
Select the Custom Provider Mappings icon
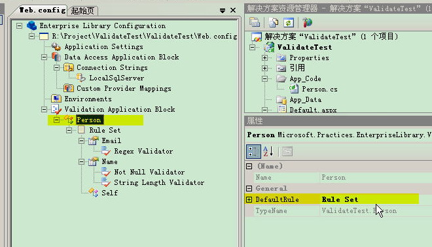coord(69,88)
